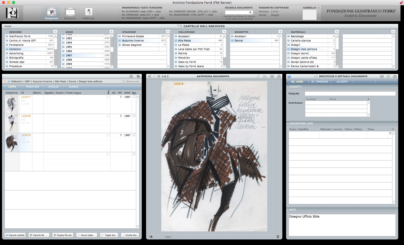Select Disegni look pelliccia material
Screen dimensions: 404x245
(x=311, y=49)
